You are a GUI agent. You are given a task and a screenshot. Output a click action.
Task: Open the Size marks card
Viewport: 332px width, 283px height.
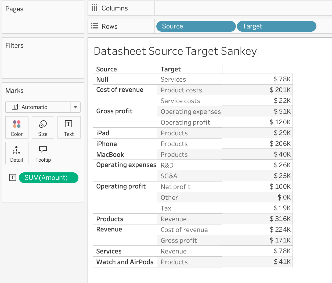[43, 127]
